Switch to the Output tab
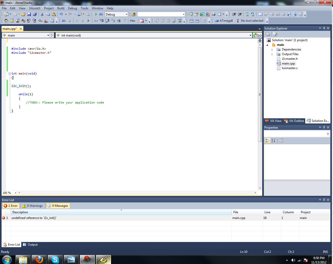The width and height of the screenshot is (333, 264). click(30, 245)
